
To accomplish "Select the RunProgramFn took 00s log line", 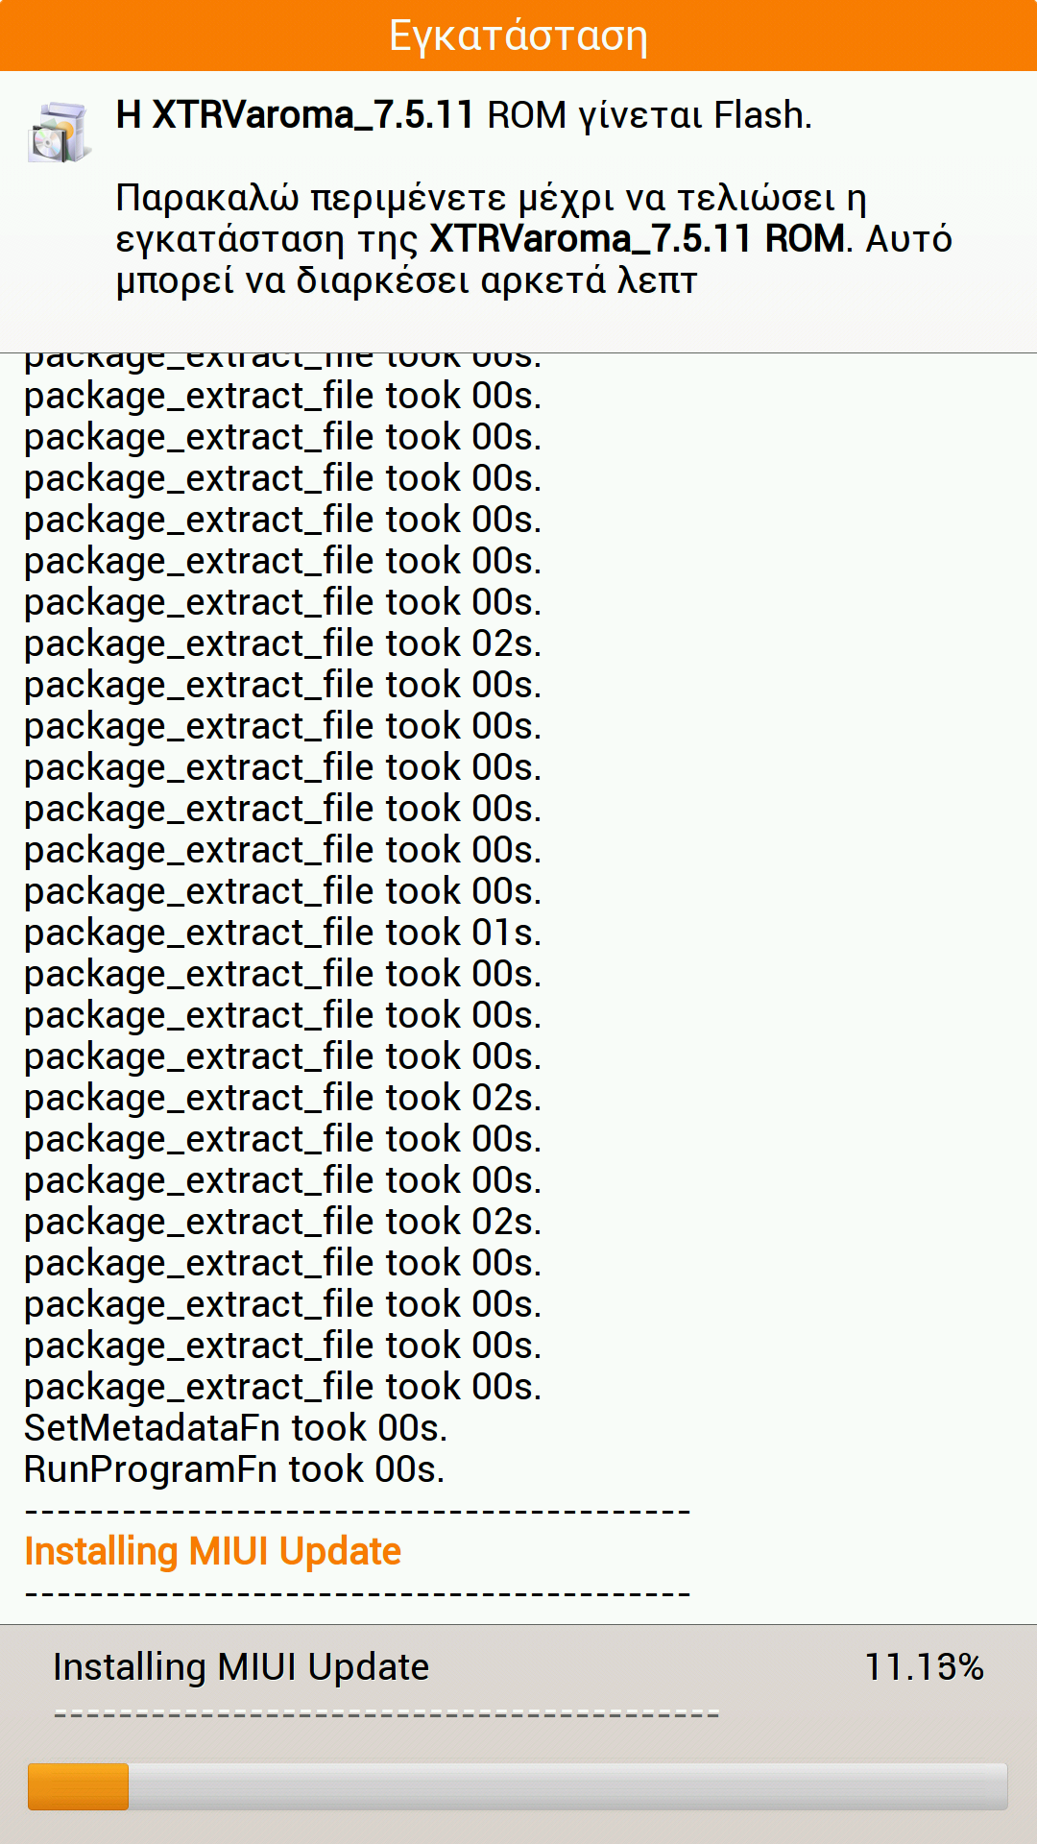I will pyautogui.click(x=234, y=1469).
